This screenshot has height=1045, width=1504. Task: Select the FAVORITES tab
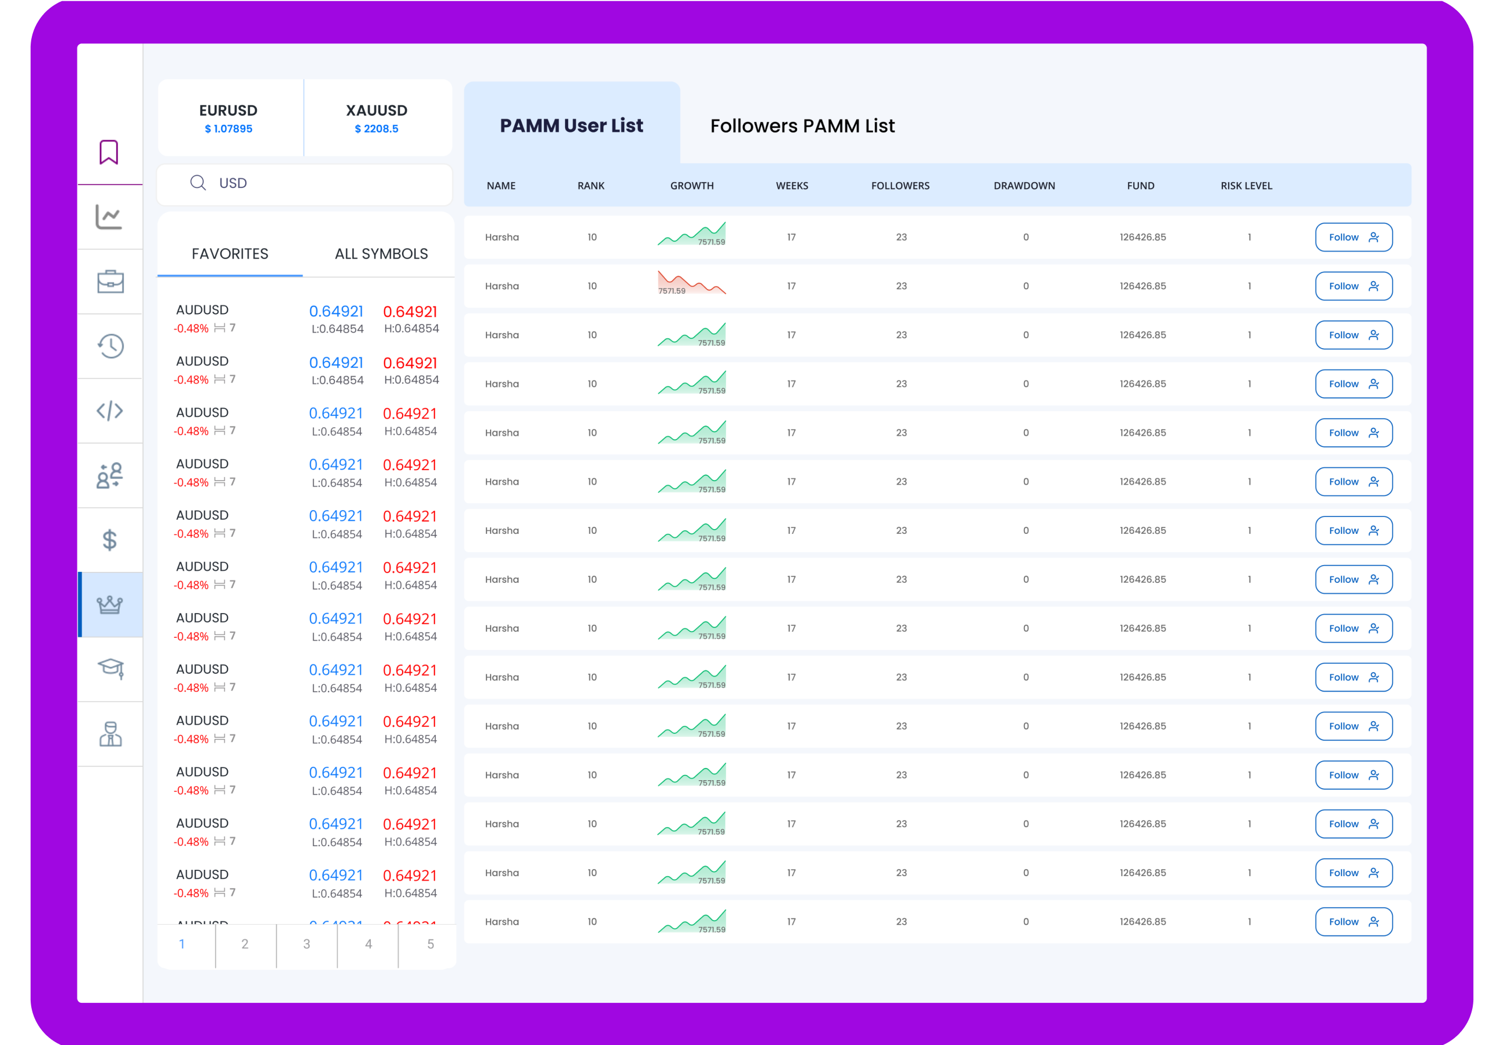pyautogui.click(x=230, y=253)
